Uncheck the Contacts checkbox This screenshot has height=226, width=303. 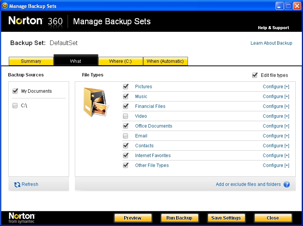click(126, 145)
